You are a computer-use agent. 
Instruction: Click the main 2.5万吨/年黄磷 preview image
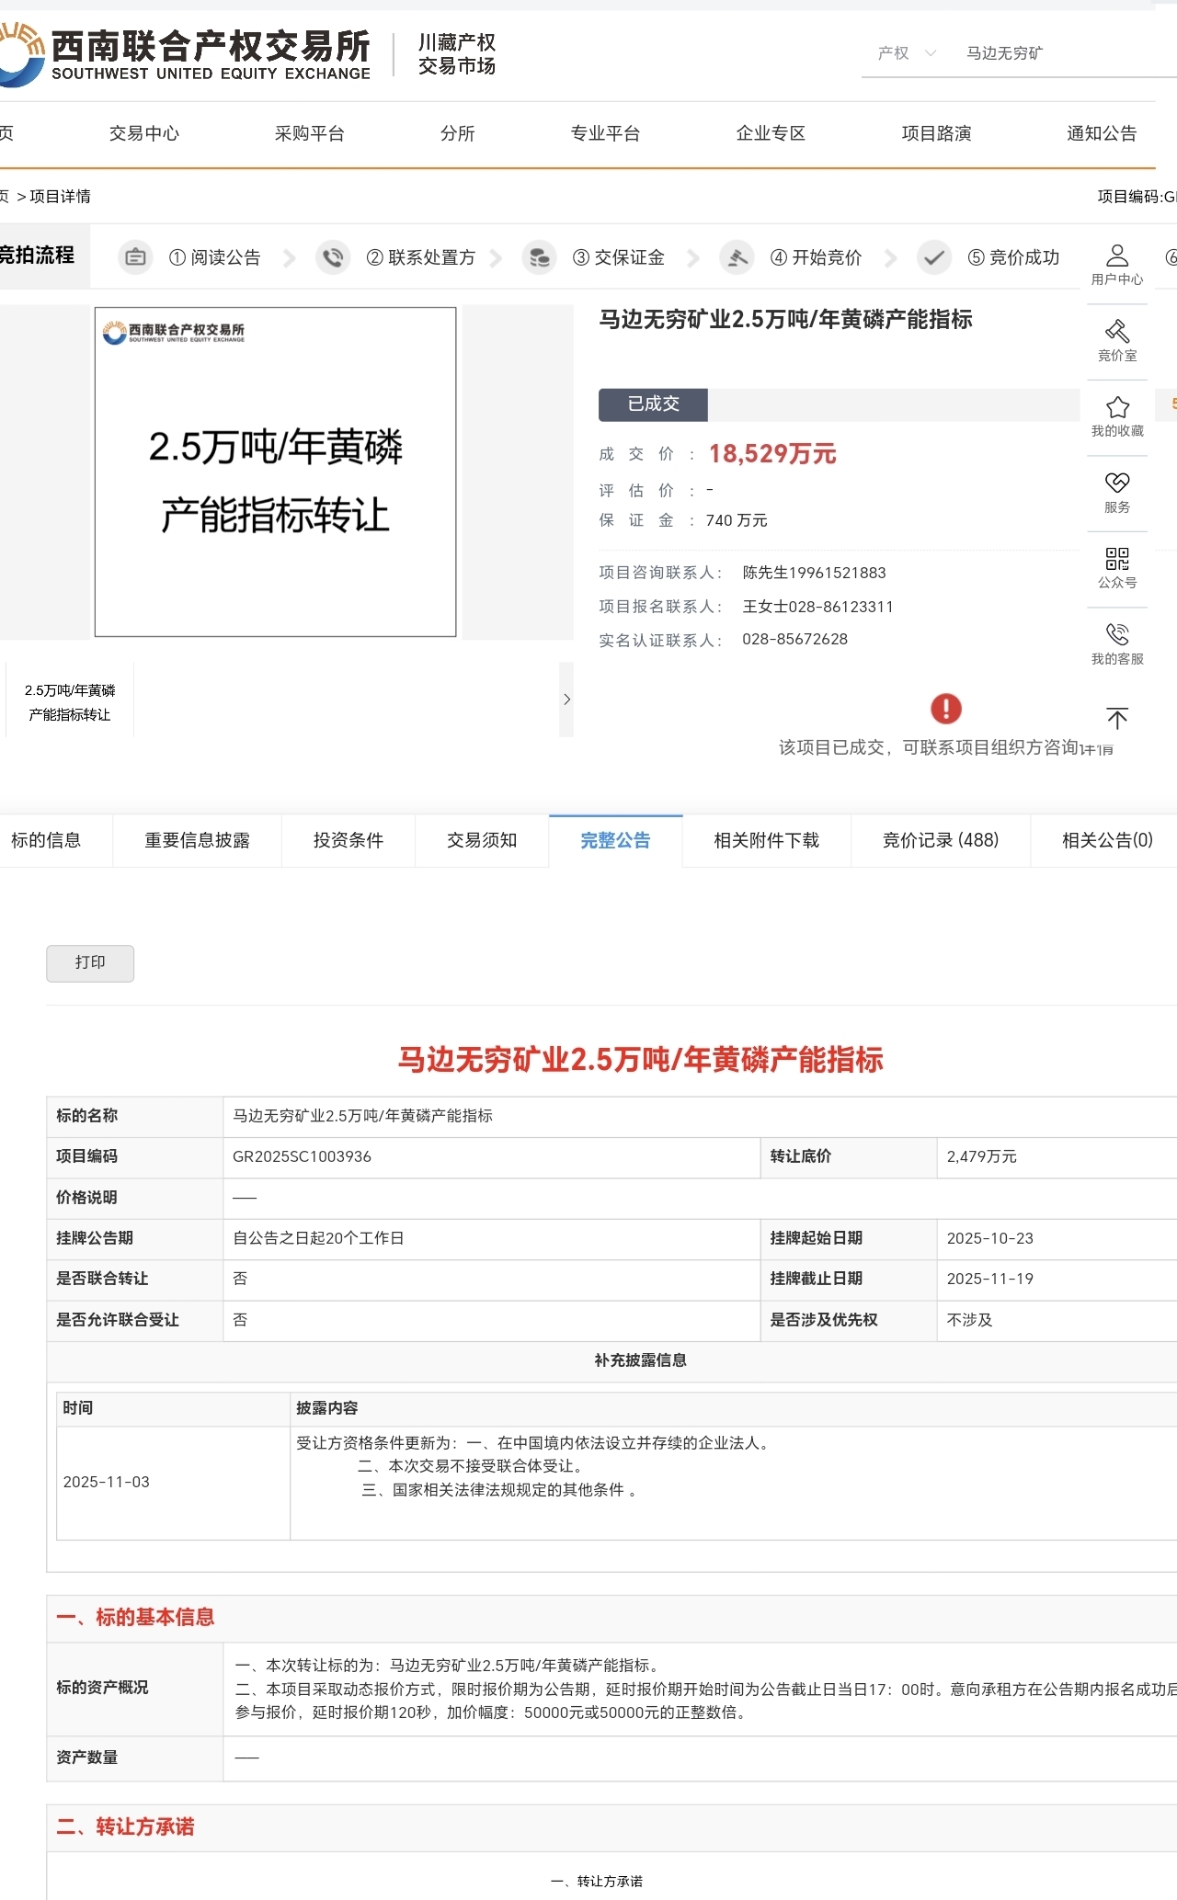(x=276, y=472)
